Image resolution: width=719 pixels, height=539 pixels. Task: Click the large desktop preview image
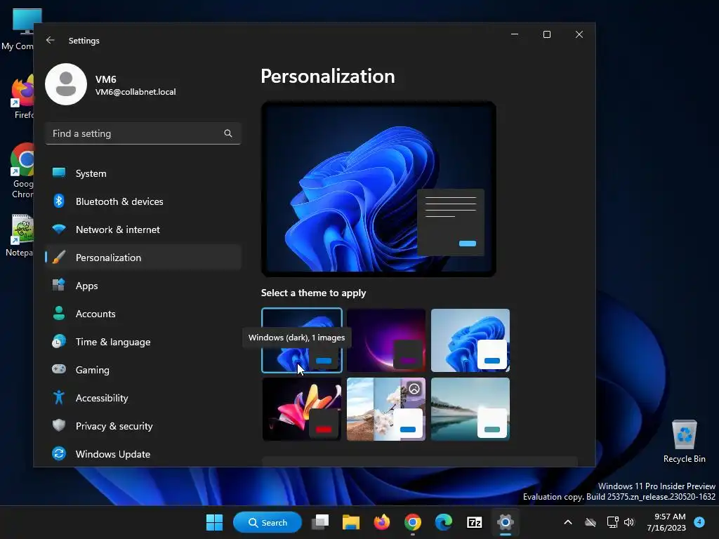coord(378,189)
